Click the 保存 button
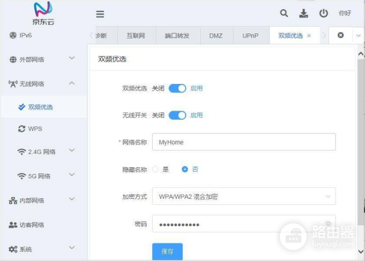Viewport: 365px width, 261px height. (x=167, y=252)
